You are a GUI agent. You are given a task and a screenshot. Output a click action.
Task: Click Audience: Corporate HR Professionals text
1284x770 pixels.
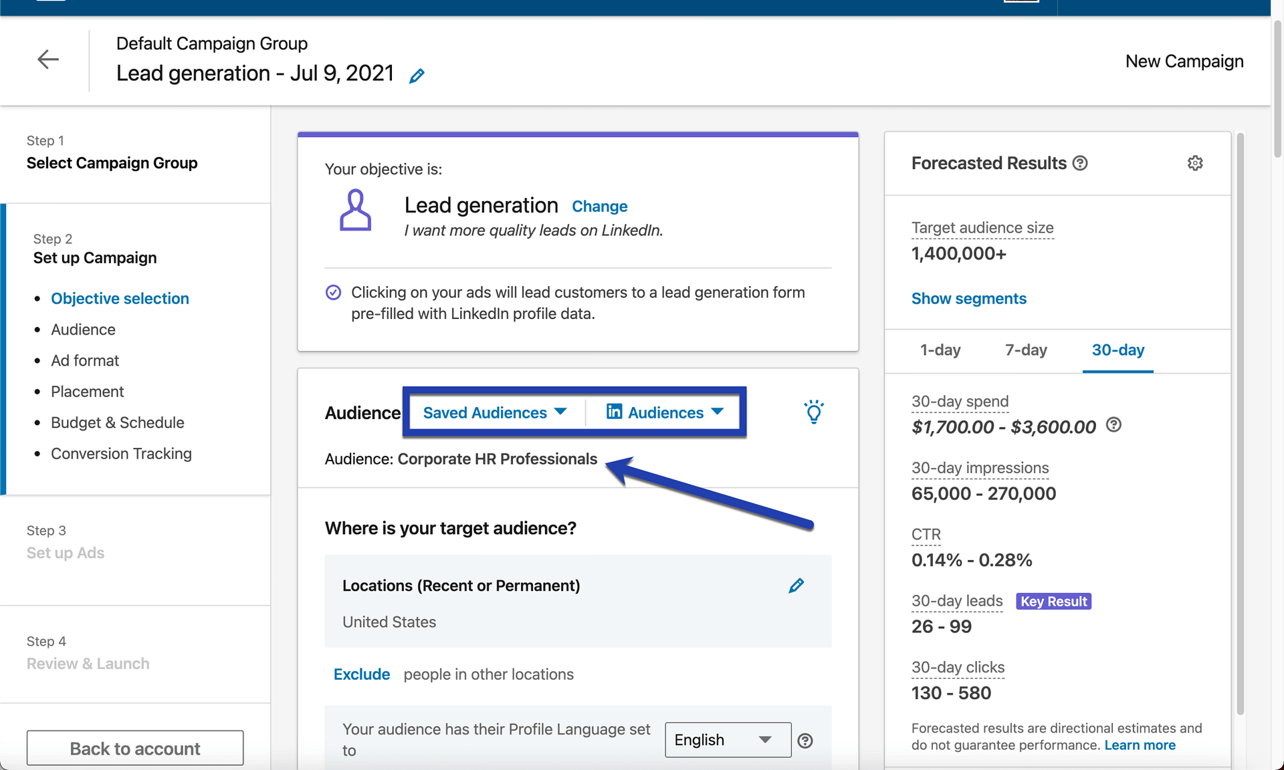pos(461,459)
